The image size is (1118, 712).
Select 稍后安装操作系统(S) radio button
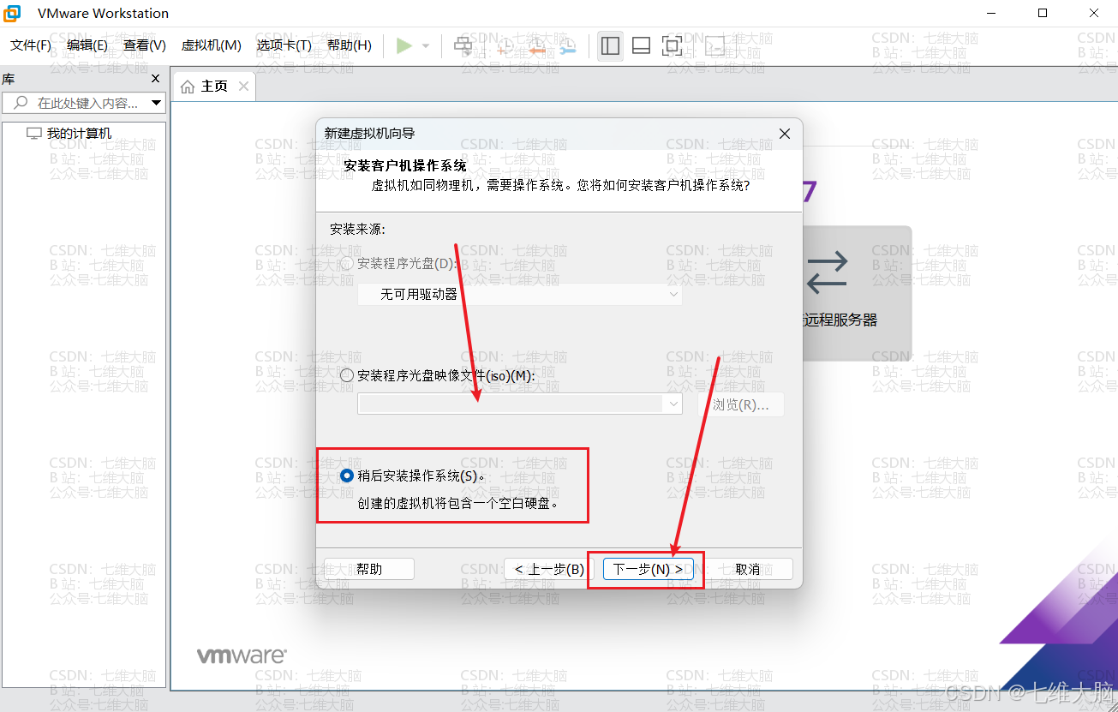(x=347, y=476)
